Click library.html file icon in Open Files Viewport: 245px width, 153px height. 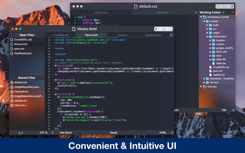tap(12, 44)
